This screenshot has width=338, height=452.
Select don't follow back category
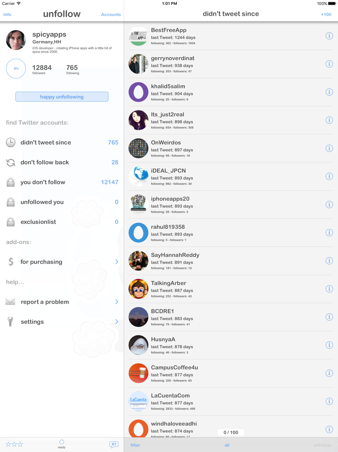click(62, 162)
